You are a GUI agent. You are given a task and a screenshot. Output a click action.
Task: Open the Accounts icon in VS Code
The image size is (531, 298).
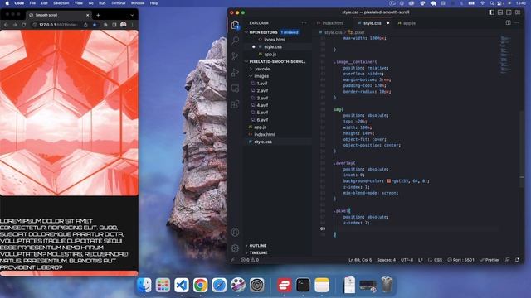tap(235, 233)
